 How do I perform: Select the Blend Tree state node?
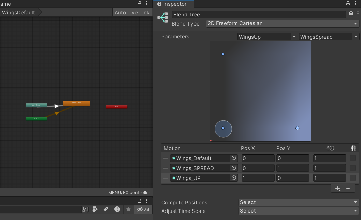click(76, 103)
